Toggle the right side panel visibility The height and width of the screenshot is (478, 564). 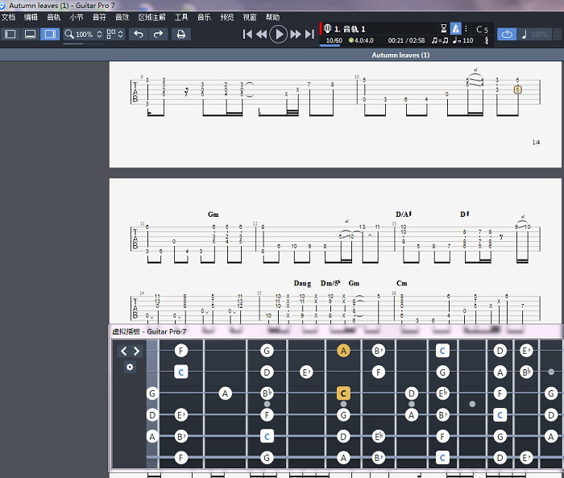click(x=50, y=34)
